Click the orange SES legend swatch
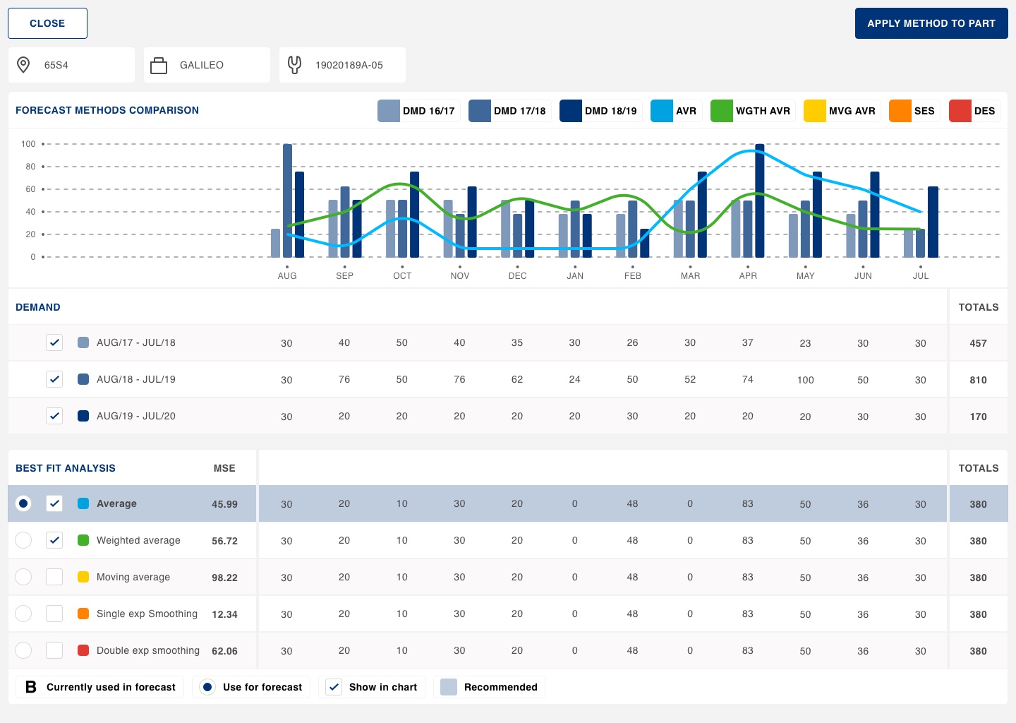Screen dimensions: 1016x723 click(x=900, y=111)
